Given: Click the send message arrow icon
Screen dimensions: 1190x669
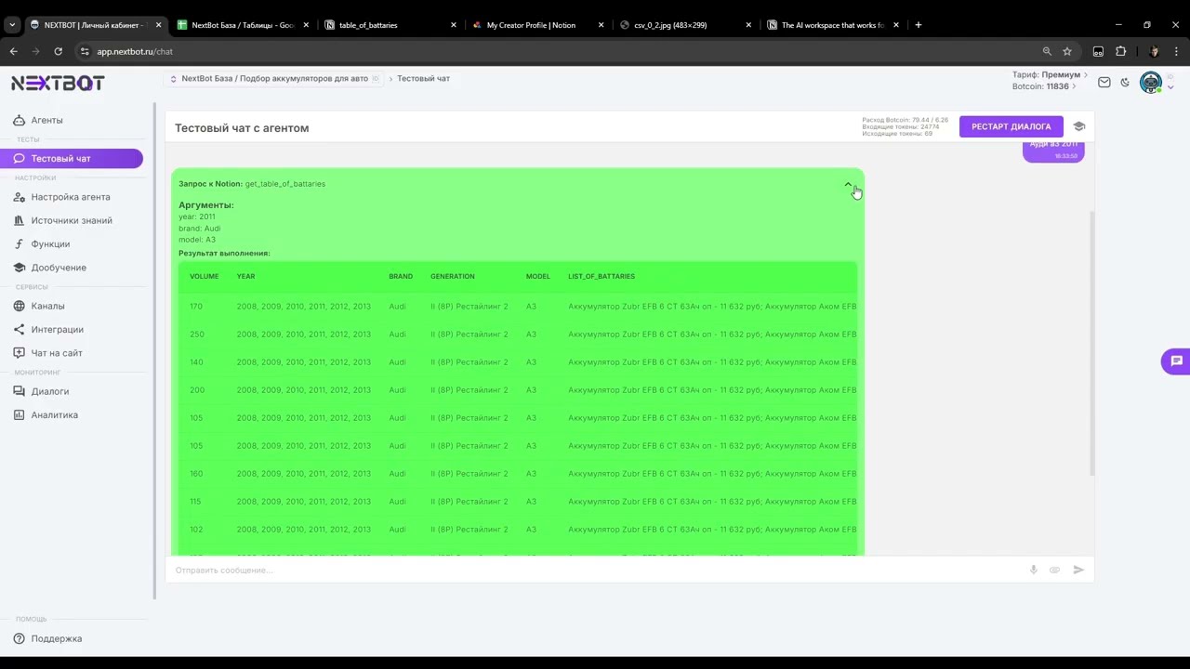Looking at the screenshot, I should (x=1078, y=570).
